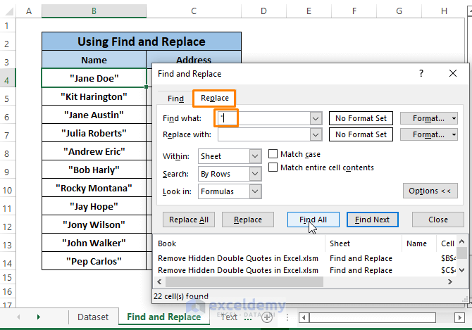Enable Match entire cell contents
The image size is (472, 330).
click(x=273, y=167)
